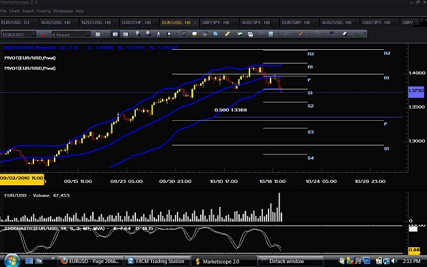The image size is (427, 267).
Task: Switch to the GBP/JPY, H6 tab
Action: 219,23
